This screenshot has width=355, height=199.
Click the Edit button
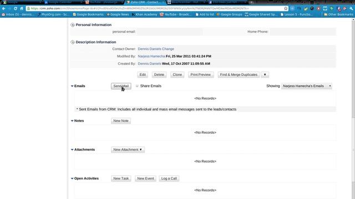[143, 75]
